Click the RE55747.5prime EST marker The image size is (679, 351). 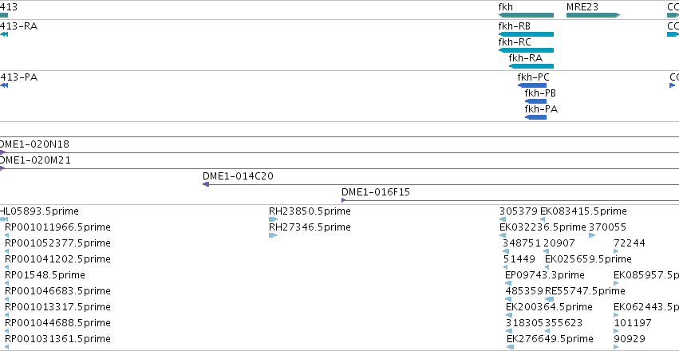(549, 299)
